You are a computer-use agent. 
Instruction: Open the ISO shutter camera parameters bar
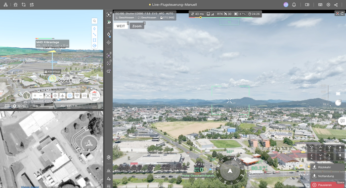point(144,13)
